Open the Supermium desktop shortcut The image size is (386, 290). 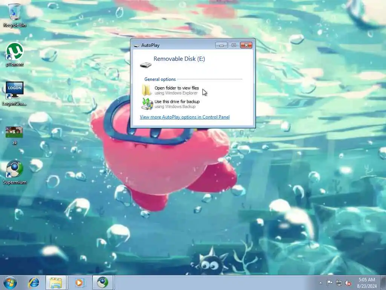[15, 172]
